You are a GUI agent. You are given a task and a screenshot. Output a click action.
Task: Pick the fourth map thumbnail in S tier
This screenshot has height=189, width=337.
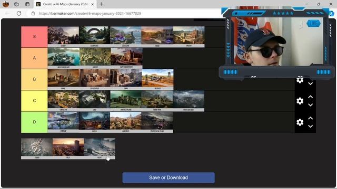coord(157,37)
